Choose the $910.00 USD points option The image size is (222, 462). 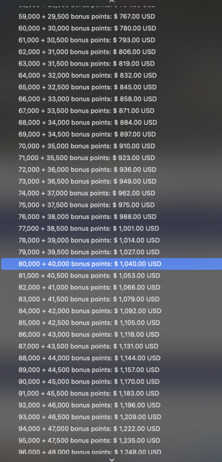(111, 146)
